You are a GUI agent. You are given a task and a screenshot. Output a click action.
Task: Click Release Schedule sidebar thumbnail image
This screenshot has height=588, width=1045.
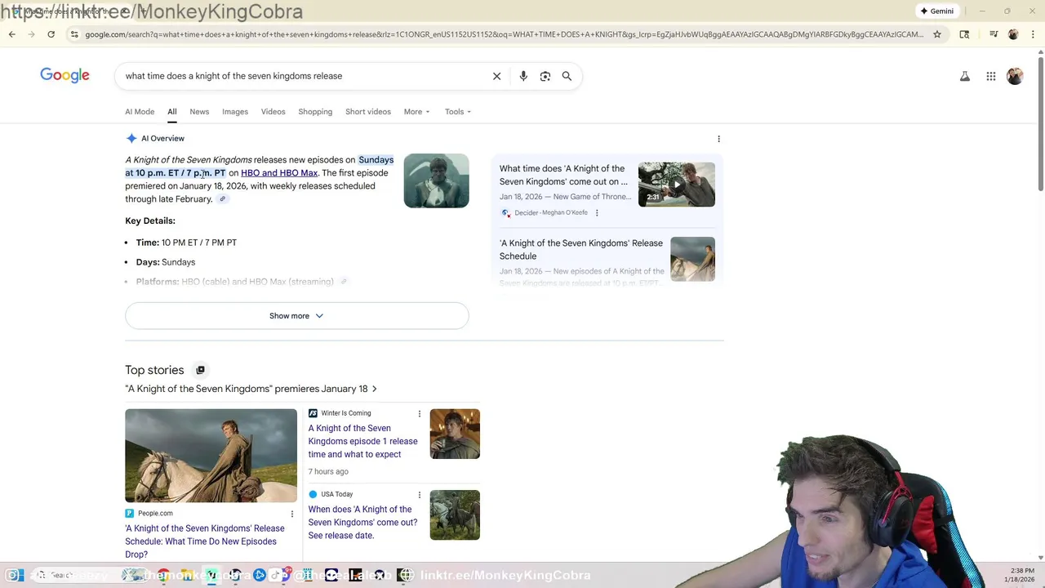coord(692,259)
